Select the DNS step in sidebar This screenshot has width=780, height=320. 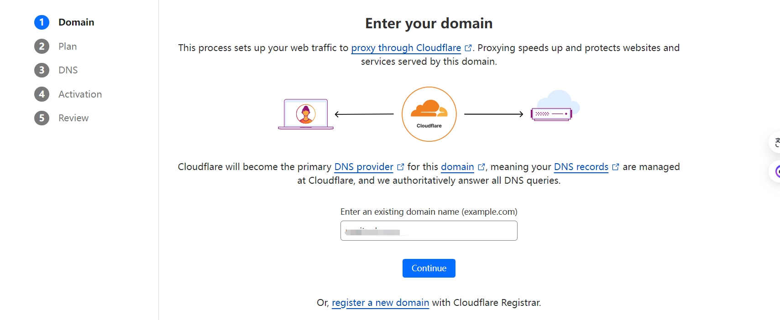pyautogui.click(x=68, y=70)
